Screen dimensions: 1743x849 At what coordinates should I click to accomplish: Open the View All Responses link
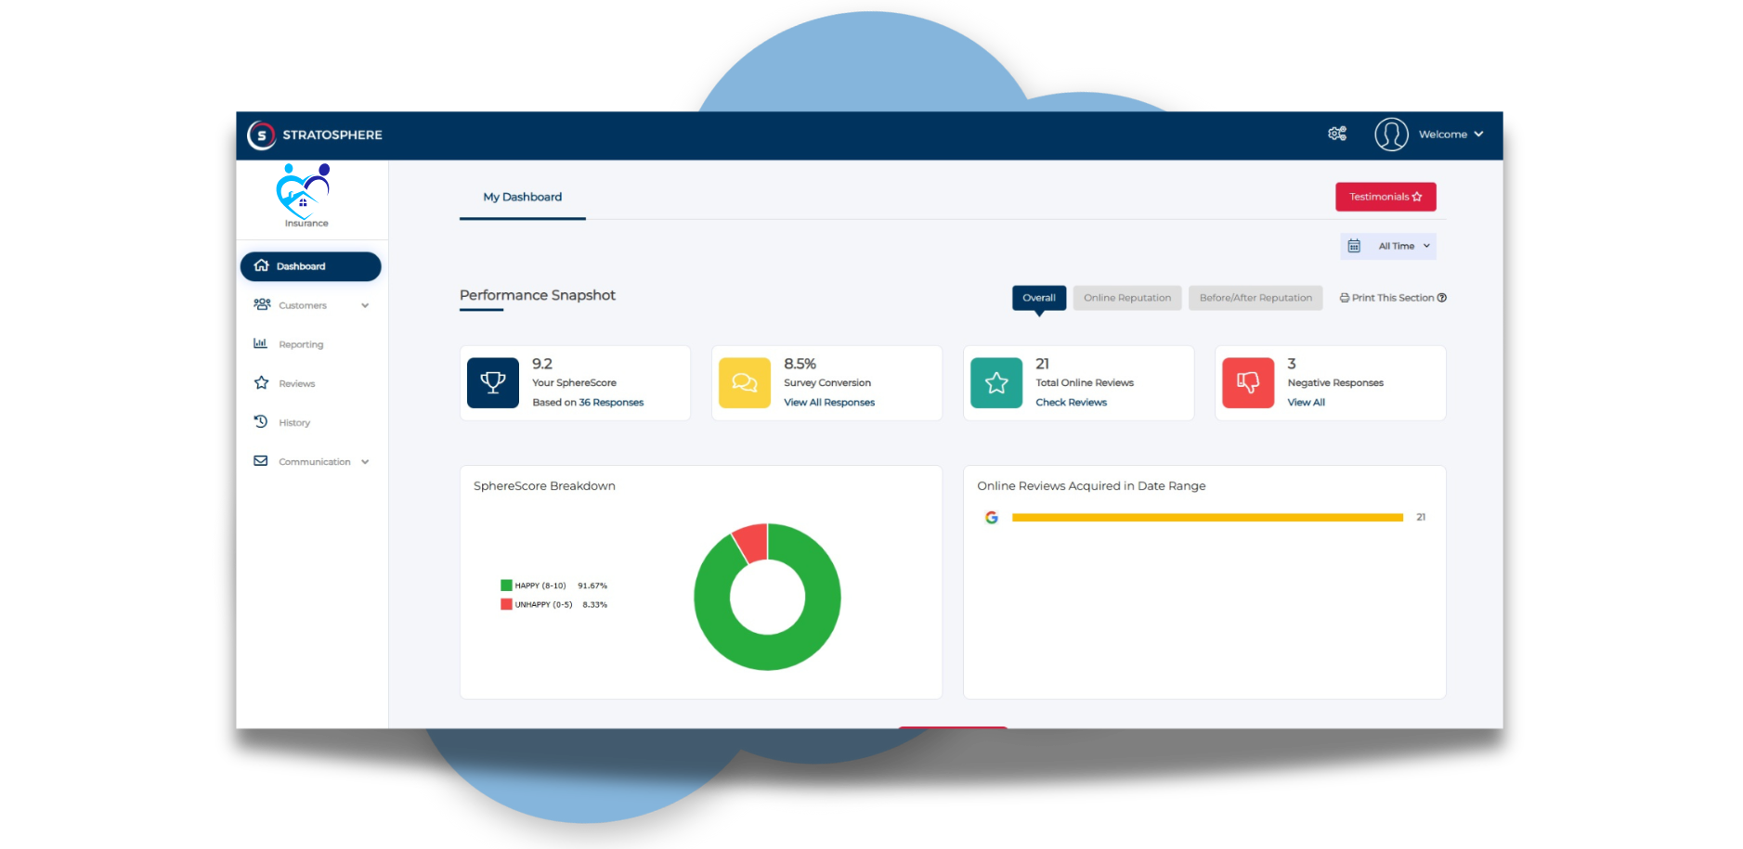click(828, 403)
